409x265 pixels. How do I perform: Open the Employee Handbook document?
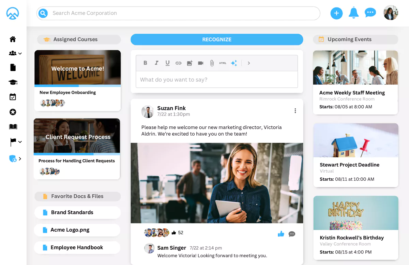(77, 247)
